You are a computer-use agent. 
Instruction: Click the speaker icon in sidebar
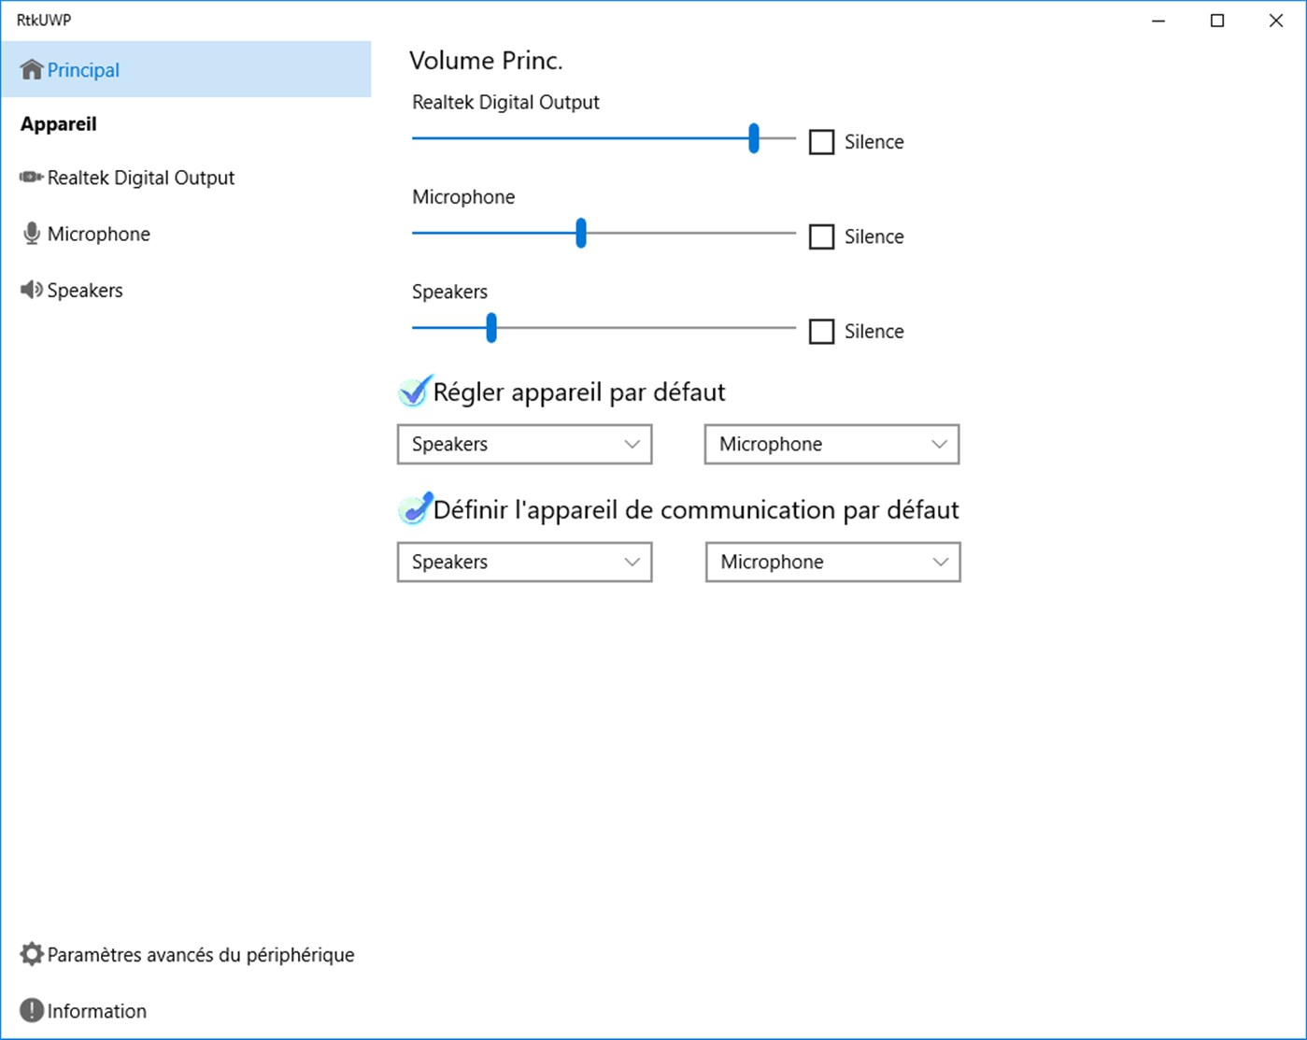32,290
